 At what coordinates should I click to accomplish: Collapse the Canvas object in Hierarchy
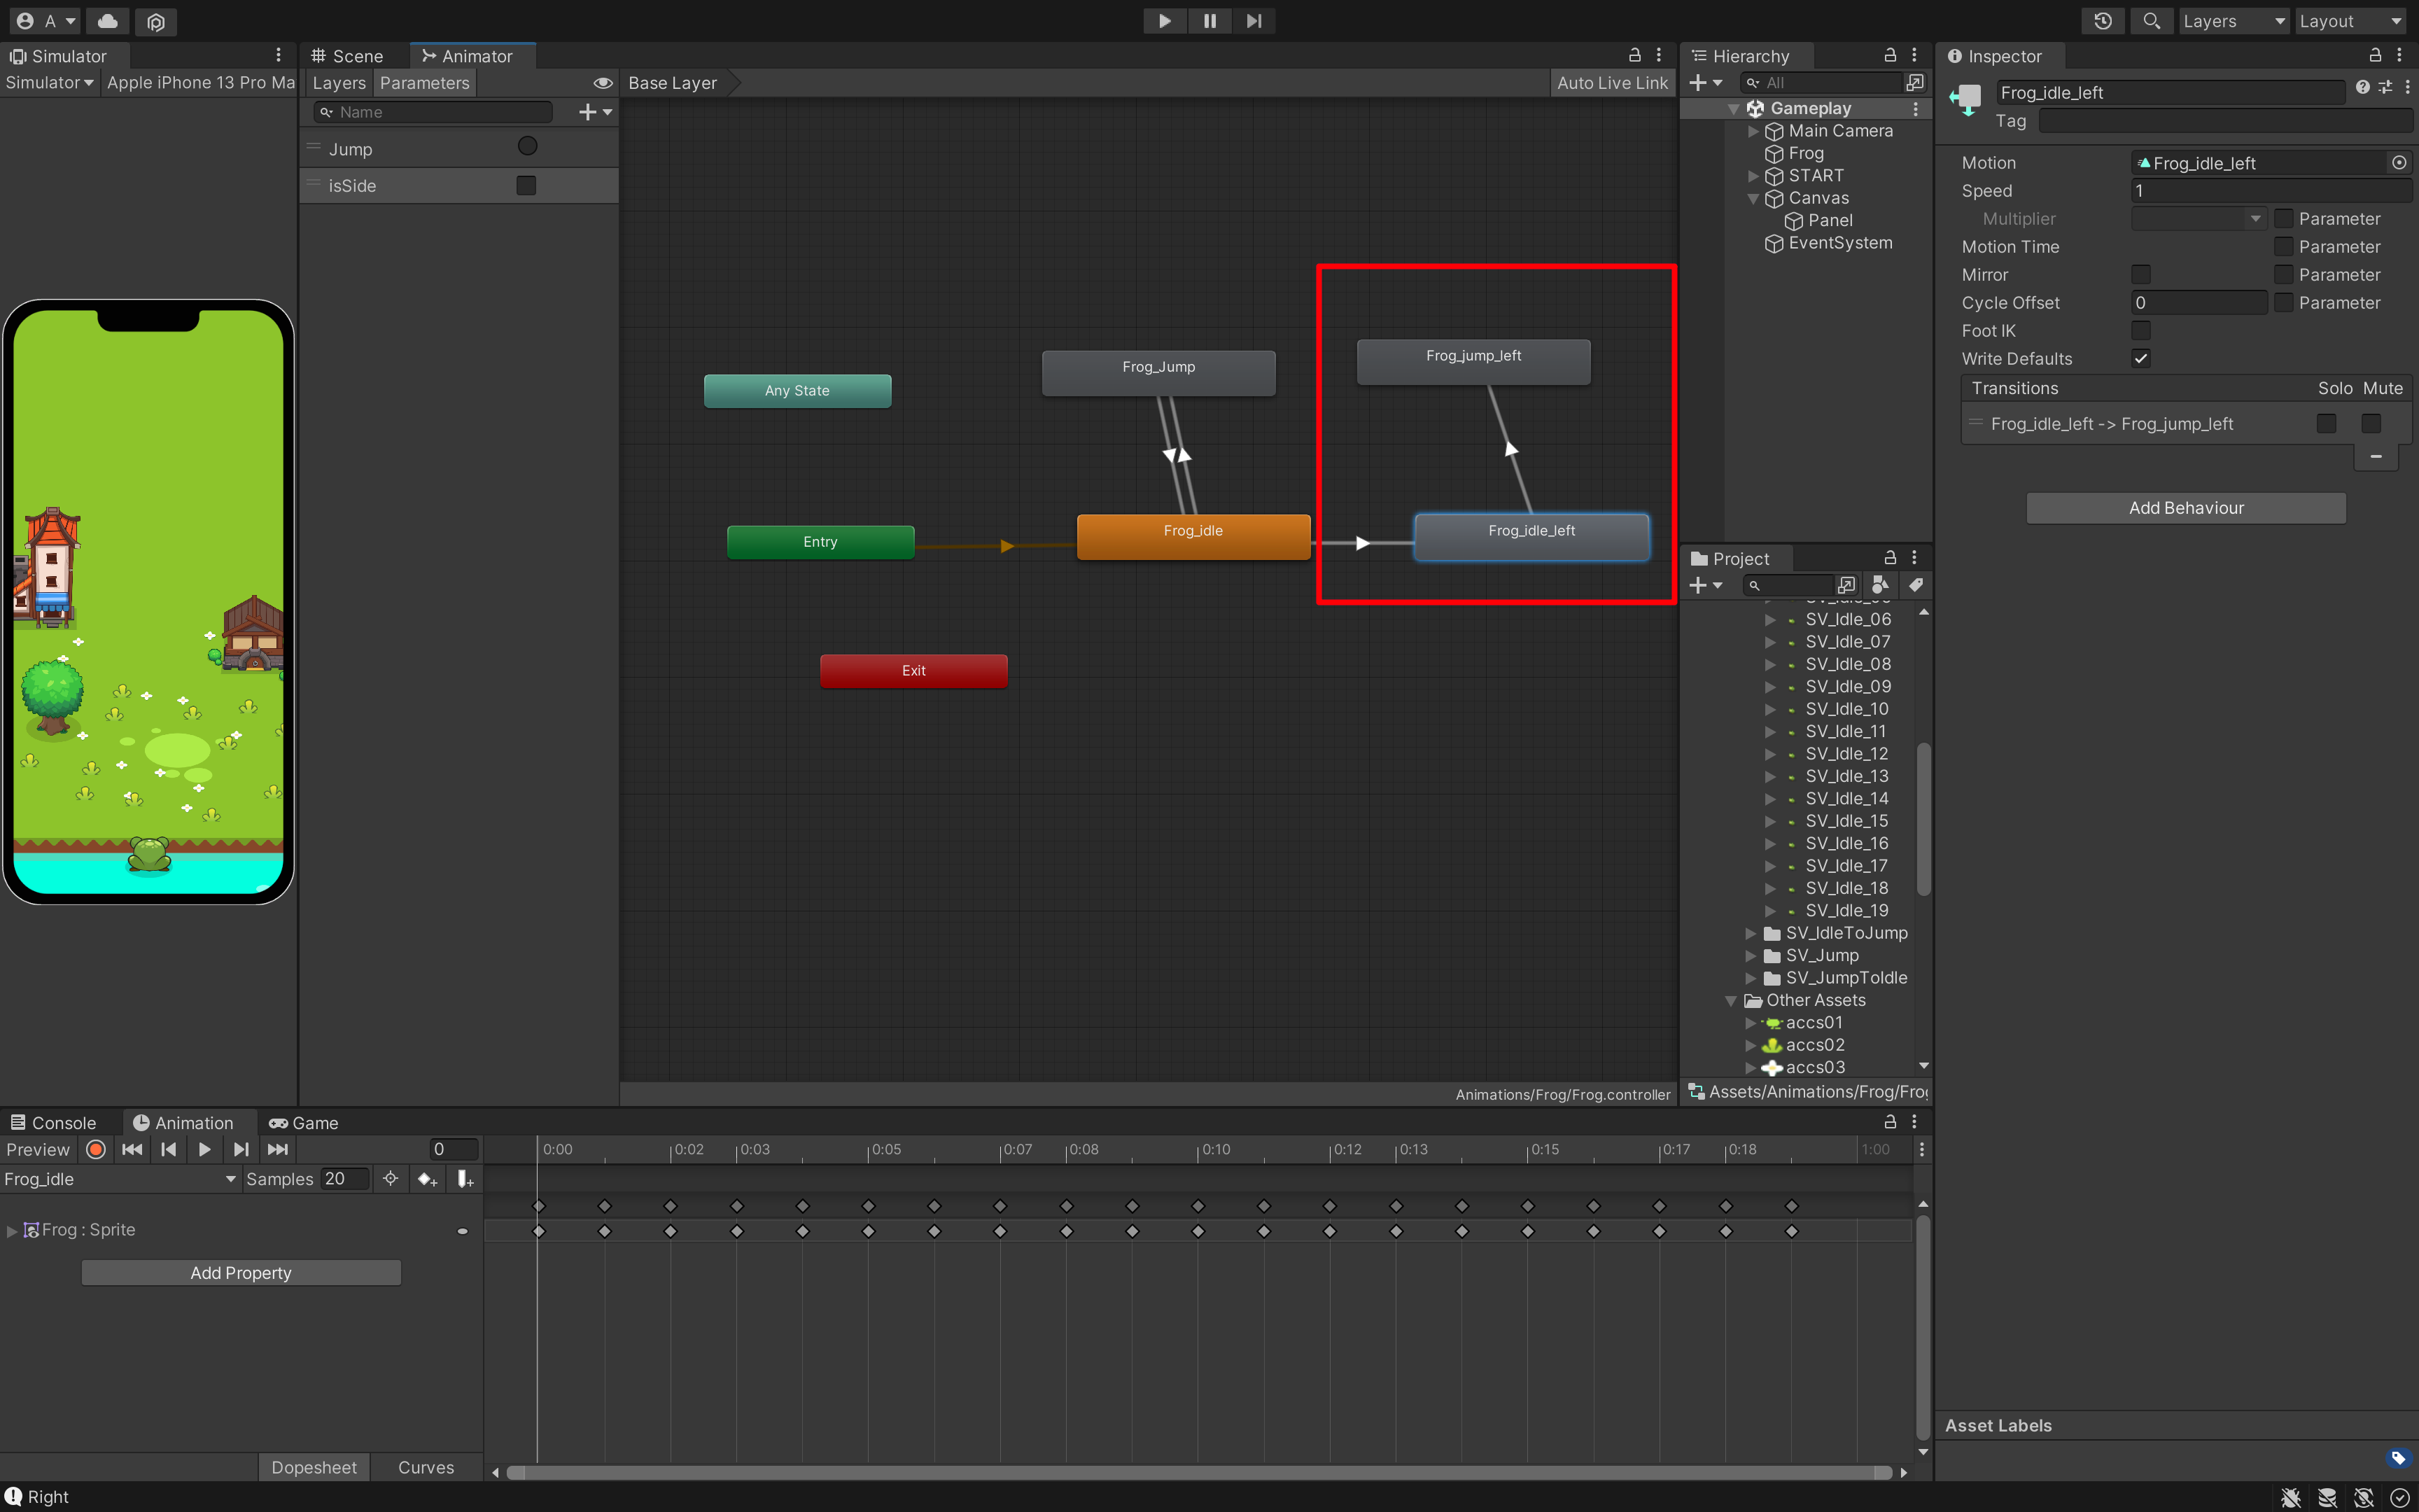1752,198
